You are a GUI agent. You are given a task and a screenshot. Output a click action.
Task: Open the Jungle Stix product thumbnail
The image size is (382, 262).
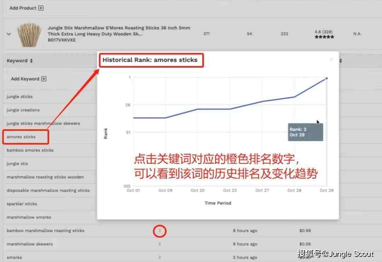(29, 35)
